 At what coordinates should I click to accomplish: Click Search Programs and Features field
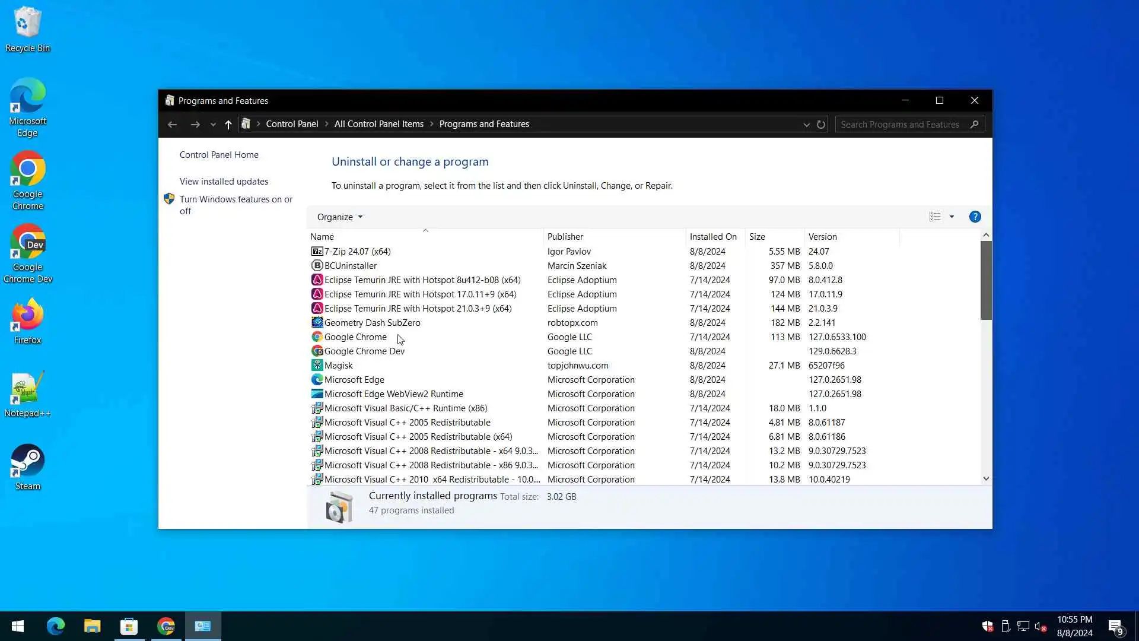point(899,124)
